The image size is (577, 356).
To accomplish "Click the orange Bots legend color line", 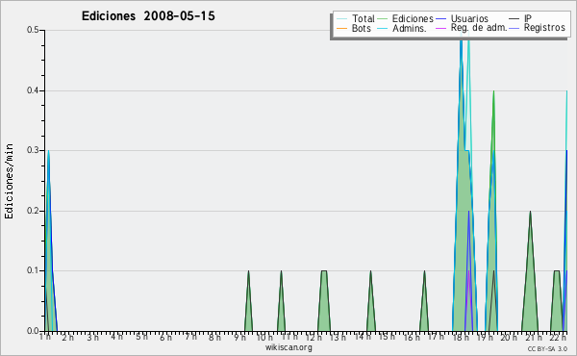I will pos(341,28).
